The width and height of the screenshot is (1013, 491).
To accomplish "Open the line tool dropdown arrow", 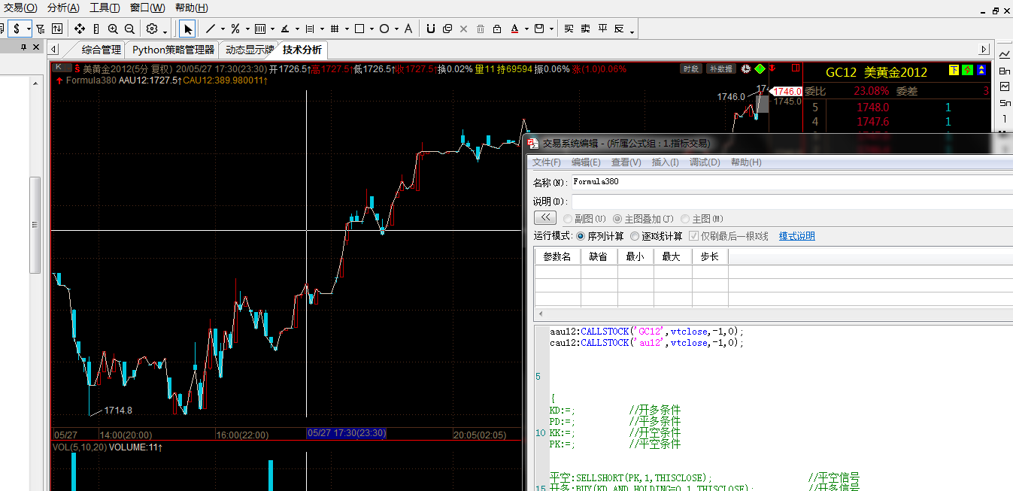I will point(223,29).
